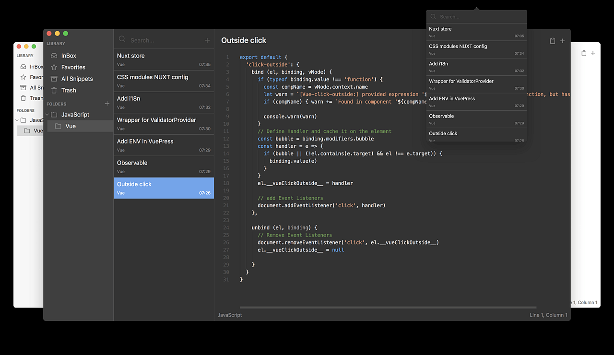Open Favorites star in the light background window
This screenshot has height=355, width=614.
[x=23, y=77]
